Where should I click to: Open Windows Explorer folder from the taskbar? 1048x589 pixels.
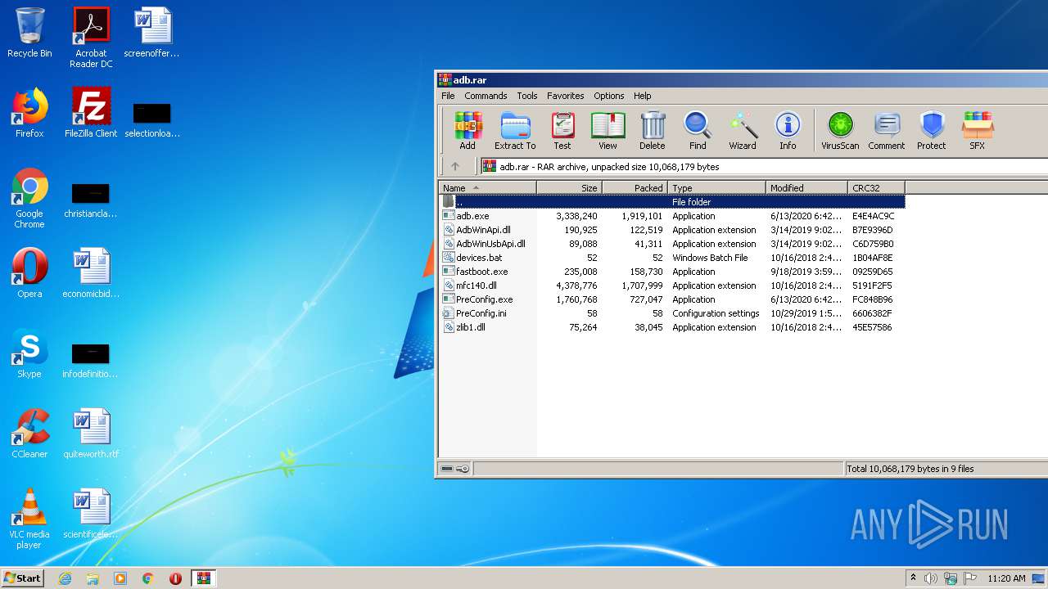(x=93, y=578)
